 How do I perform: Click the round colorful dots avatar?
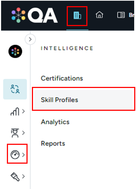(15, 51)
